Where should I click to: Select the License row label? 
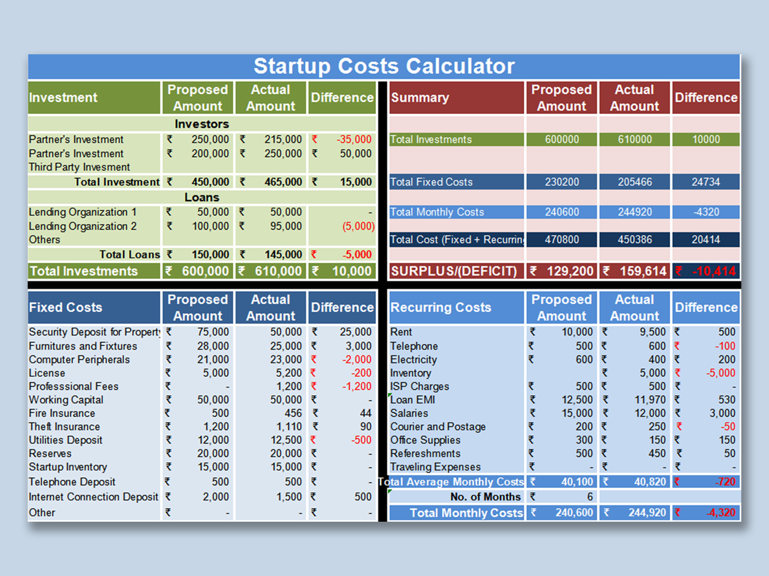point(47,373)
